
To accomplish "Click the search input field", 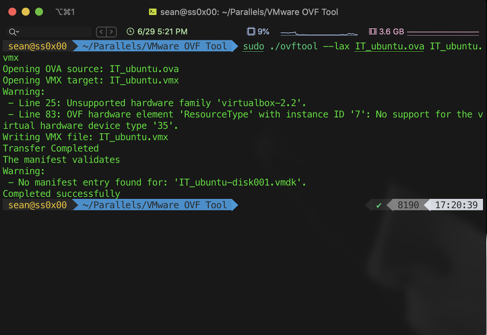I will coord(49,32).
